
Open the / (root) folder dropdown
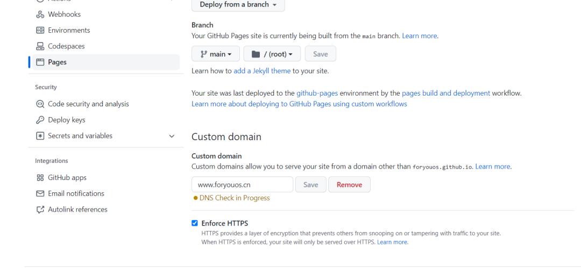tap(271, 54)
